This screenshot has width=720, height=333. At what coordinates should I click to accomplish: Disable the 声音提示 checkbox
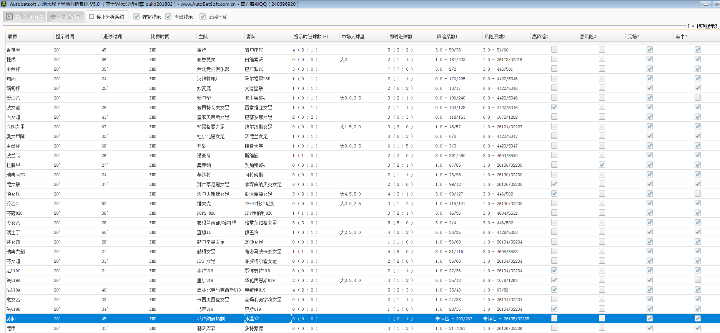168,17
